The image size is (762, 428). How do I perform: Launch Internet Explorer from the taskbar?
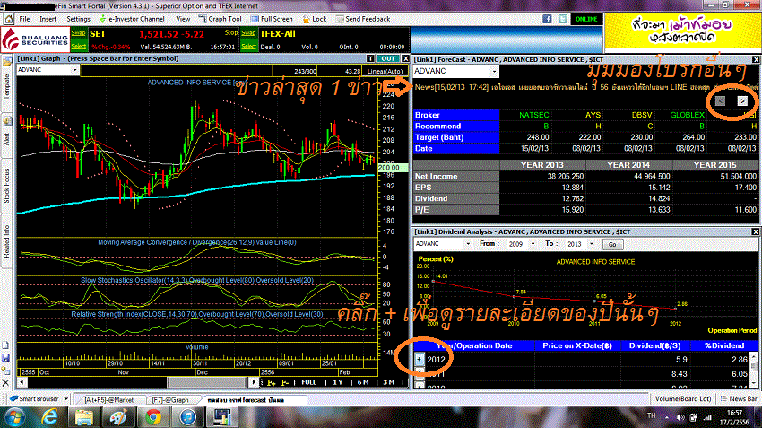coord(50,417)
